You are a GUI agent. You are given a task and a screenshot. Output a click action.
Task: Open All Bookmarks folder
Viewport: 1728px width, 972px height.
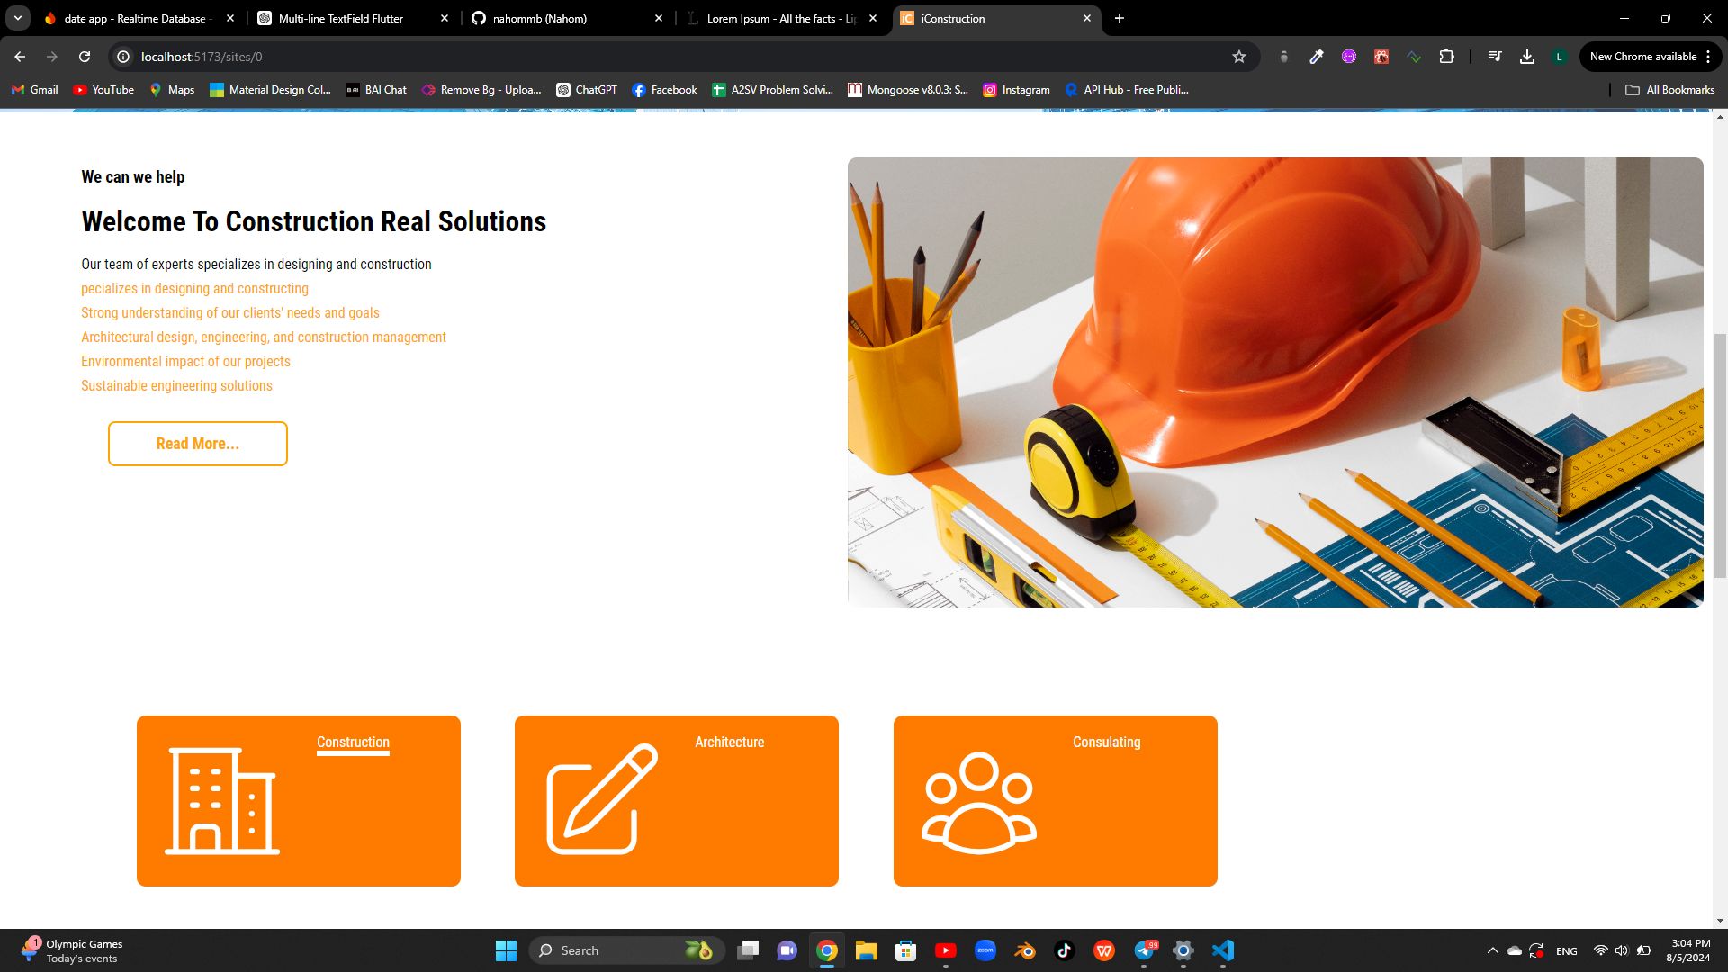point(1670,90)
